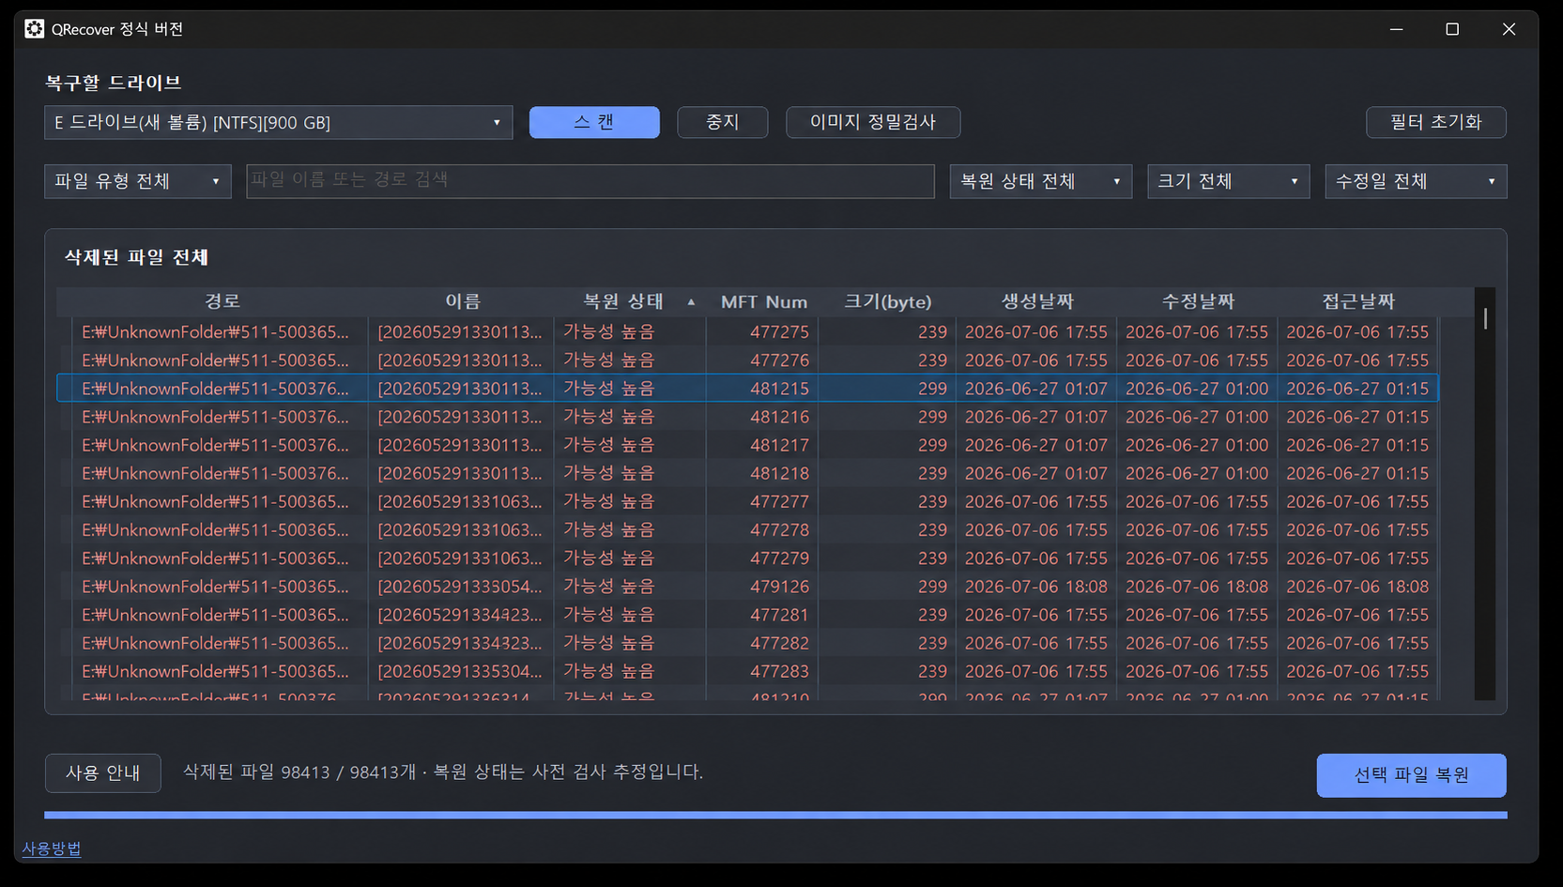1563x887 pixels.
Task: Maximize the QRecover window
Action: 1452,29
